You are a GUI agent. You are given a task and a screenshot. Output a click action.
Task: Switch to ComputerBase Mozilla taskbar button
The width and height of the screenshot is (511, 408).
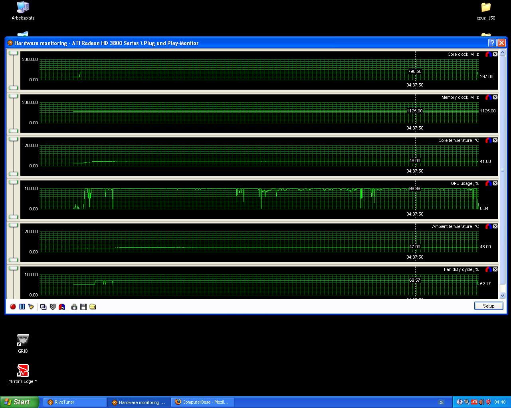click(203, 402)
